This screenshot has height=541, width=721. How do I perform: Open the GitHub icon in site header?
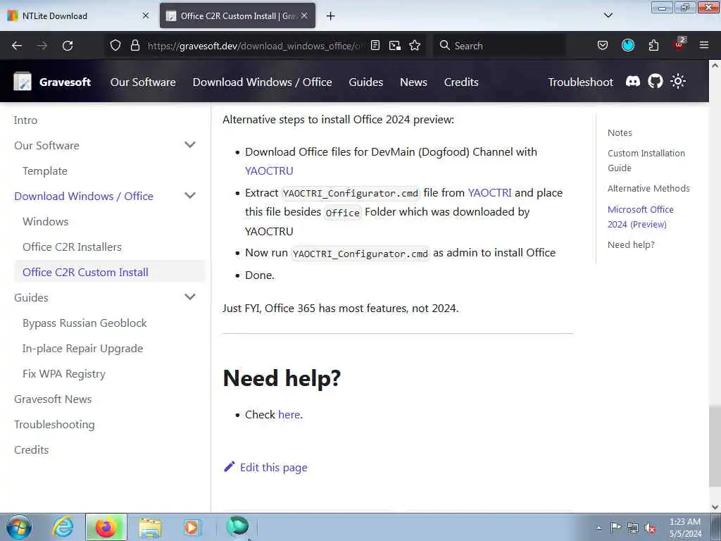pyautogui.click(x=656, y=82)
